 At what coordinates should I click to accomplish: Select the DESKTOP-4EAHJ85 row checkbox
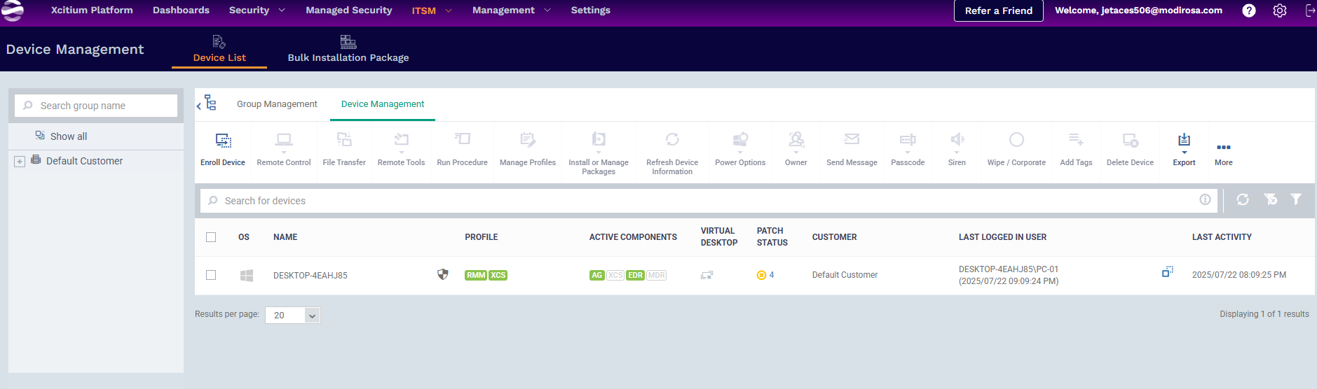[x=211, y=275]
